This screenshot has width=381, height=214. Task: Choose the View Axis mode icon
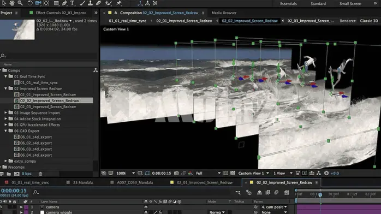click(155, 3)
